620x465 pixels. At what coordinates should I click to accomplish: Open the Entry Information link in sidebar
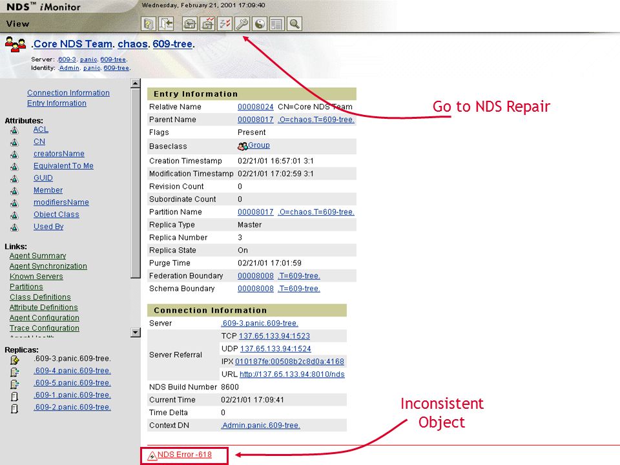point(57,103)
